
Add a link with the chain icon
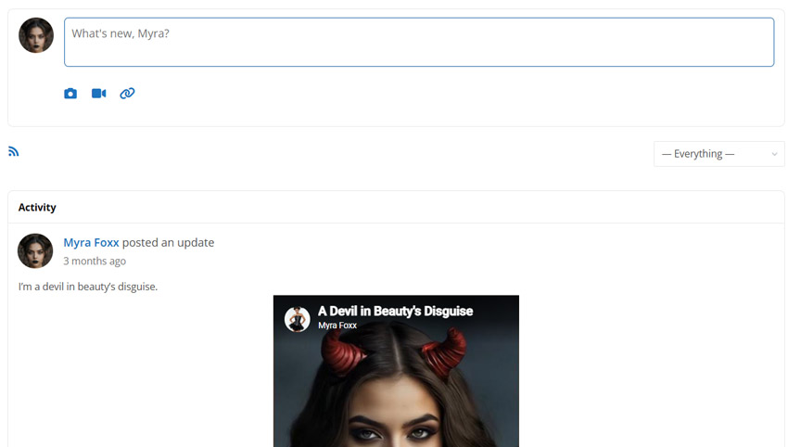127,94
